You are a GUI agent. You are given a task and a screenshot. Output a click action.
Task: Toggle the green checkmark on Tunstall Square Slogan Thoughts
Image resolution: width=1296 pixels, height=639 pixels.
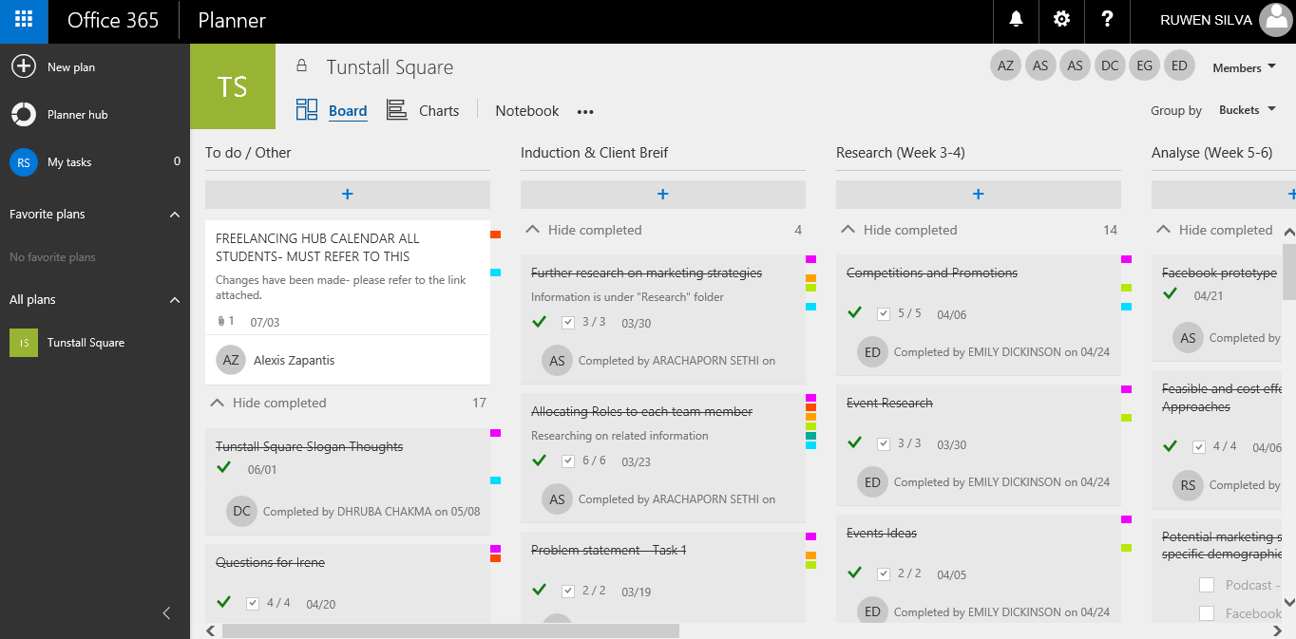224,468
